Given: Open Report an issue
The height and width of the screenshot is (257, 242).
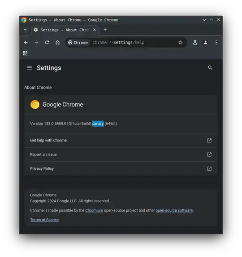Looking at the screenshot, I should pos(121,155).
